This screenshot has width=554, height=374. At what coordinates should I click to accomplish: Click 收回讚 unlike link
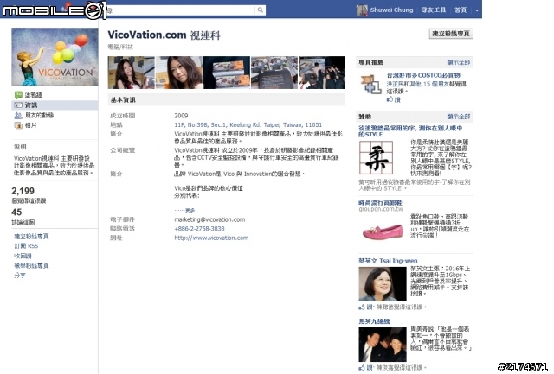[23, 256]
